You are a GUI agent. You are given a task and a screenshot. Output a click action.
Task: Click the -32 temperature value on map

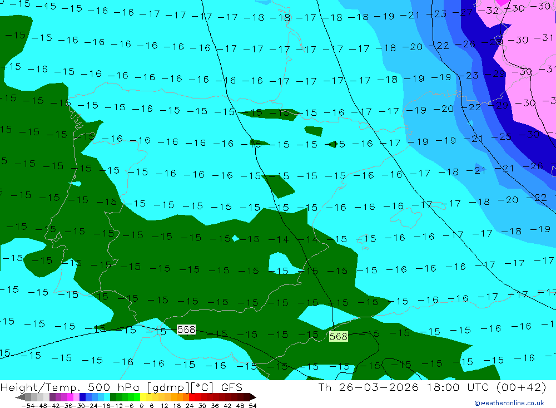[x=489, y=11]
